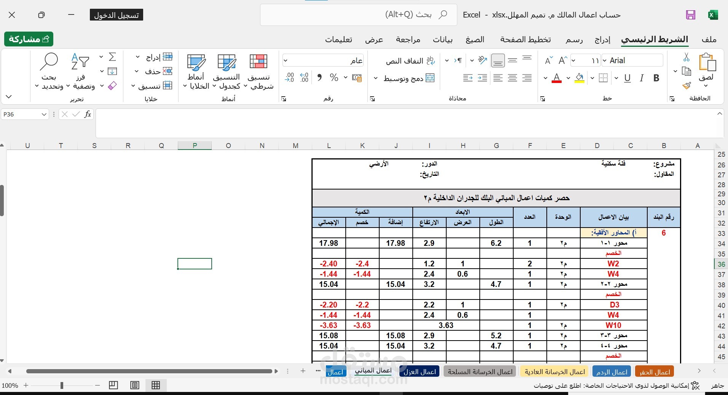
Task: Expand the formula bar
Action: click(720, 113)
